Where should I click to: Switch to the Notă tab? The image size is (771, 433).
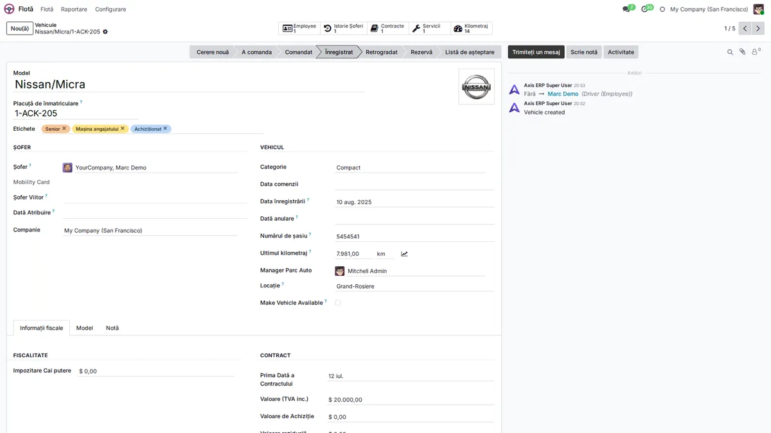point(112,328)
